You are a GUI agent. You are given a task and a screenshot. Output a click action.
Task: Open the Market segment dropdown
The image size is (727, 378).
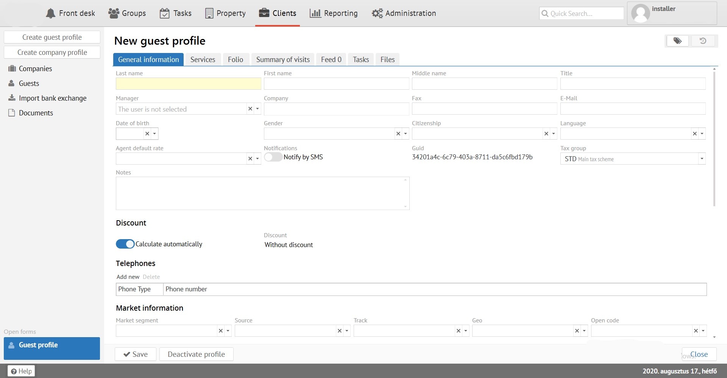tap(228, 331)
